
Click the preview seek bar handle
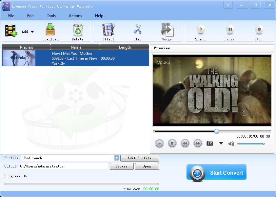point(217,131)
